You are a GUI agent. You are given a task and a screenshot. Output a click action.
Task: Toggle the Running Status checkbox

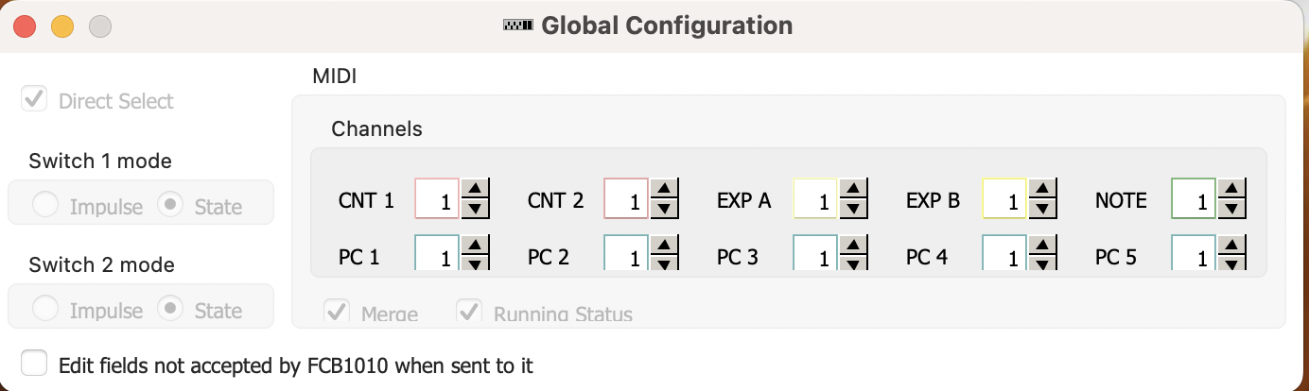click(x=469, y=312)
